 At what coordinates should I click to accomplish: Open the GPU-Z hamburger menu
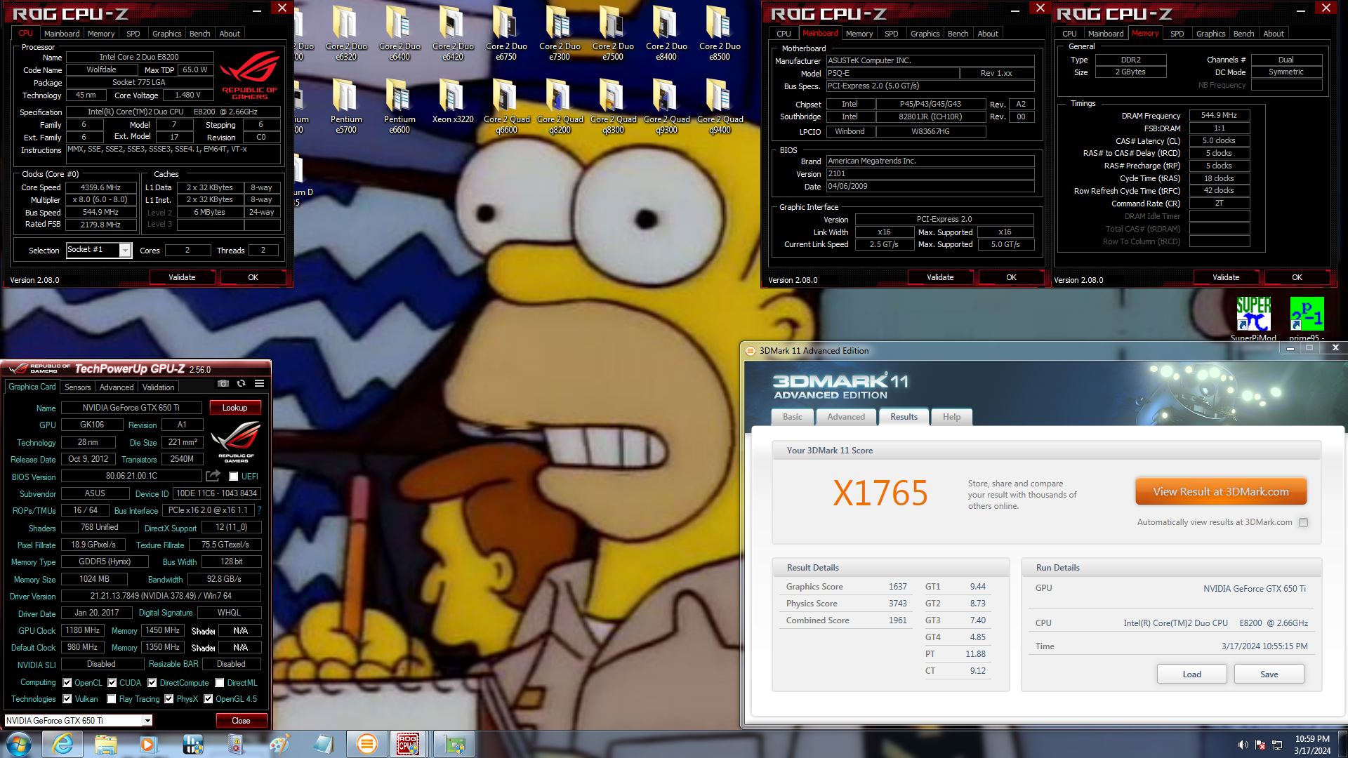(259, 384)
